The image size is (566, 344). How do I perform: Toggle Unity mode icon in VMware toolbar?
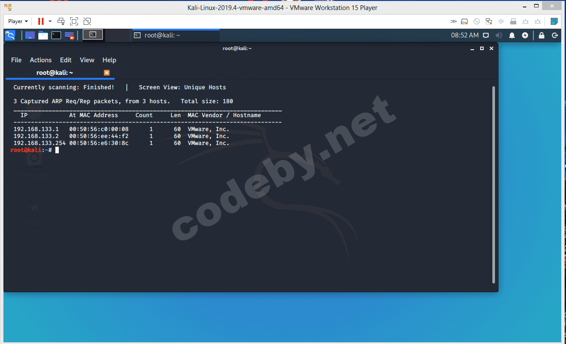point(87,21)
